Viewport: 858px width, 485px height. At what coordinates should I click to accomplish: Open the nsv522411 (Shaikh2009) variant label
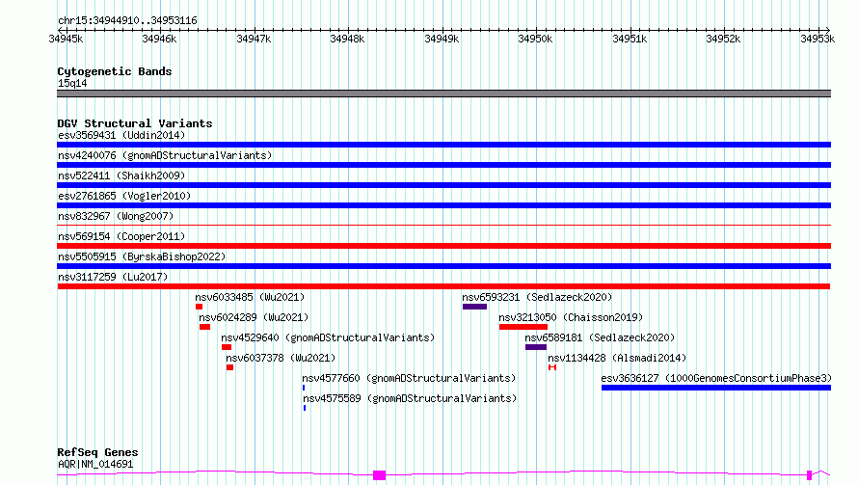[121, 175]
